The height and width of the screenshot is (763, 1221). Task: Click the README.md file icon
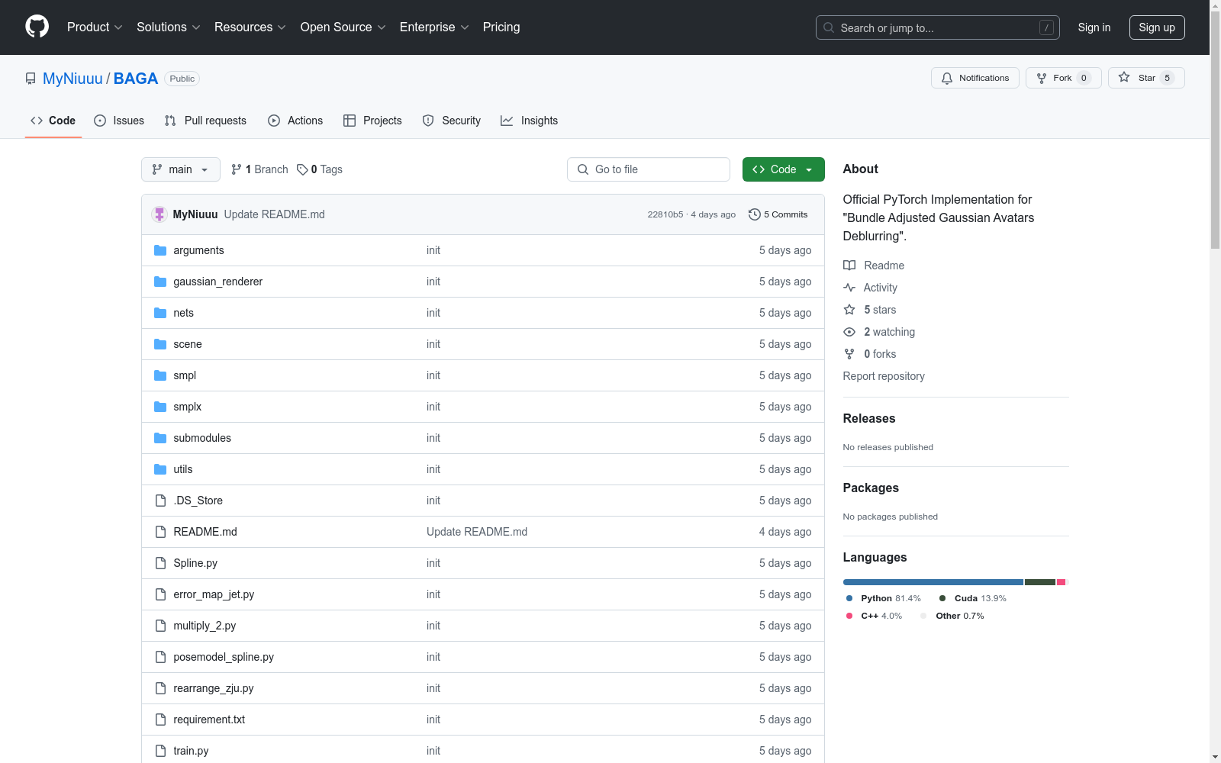[x=160, y=532]
